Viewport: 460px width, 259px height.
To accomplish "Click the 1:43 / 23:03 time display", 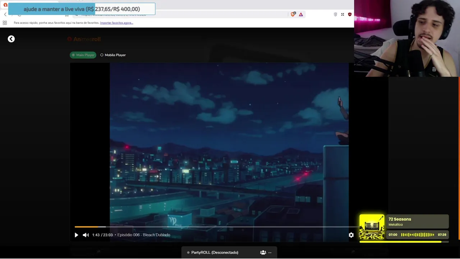I will click(102, 235).
